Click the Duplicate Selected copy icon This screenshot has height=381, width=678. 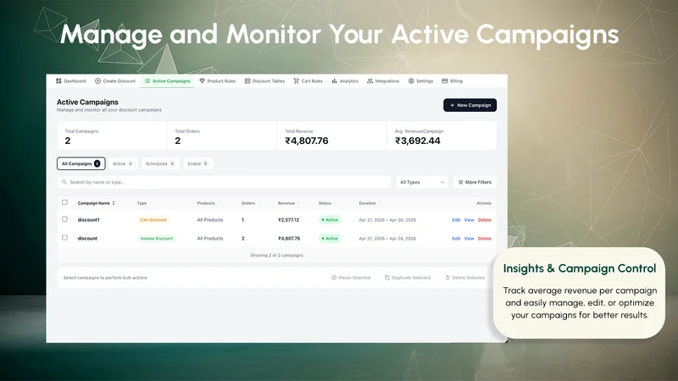[x=387, y=278]
